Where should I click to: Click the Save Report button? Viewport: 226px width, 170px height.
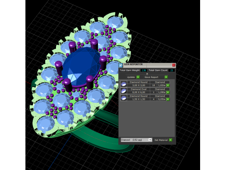151,77
